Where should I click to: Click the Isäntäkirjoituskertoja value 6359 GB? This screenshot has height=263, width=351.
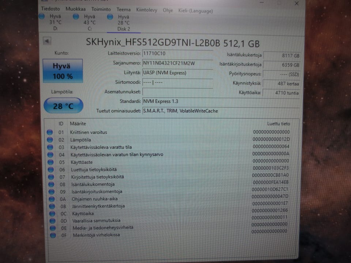coord(282,65)
